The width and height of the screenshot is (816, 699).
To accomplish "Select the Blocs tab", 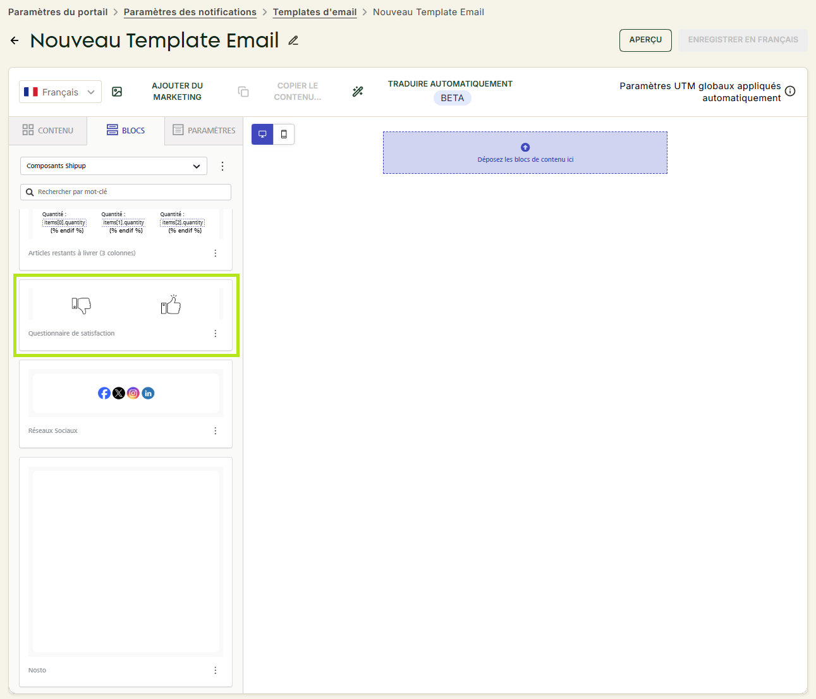I will [126, 130].
